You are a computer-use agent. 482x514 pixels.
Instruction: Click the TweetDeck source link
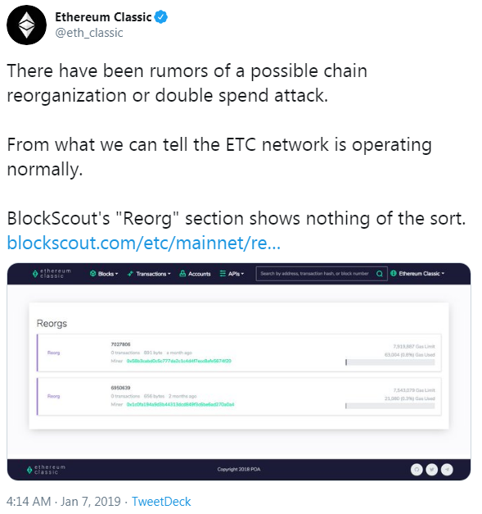coord(161,502)
